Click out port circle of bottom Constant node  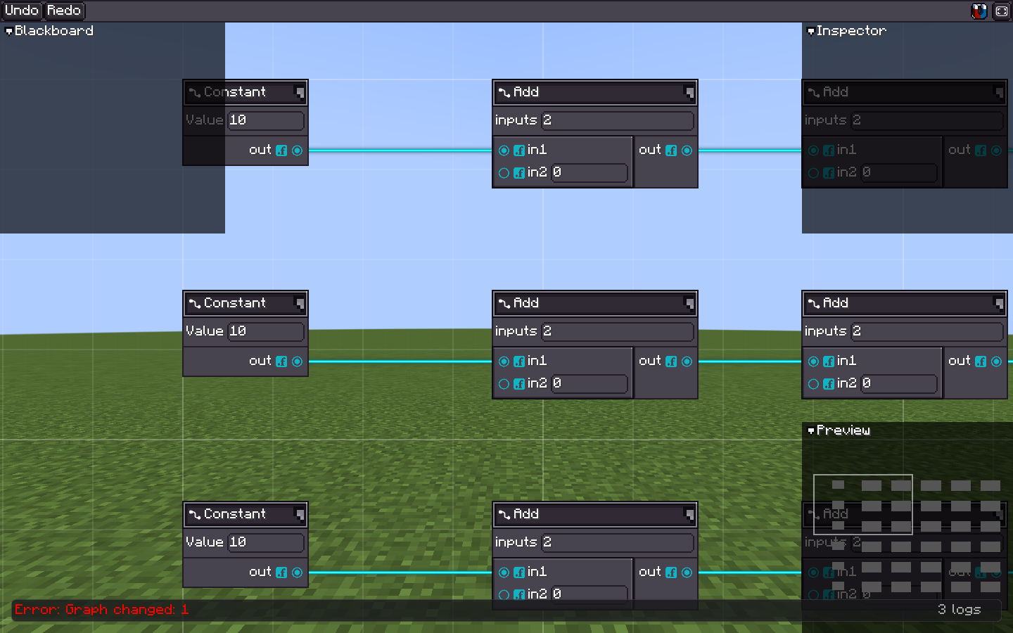pos(297,573)
